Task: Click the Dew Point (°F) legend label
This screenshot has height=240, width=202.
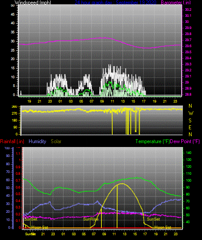Action: coord(185,141)
